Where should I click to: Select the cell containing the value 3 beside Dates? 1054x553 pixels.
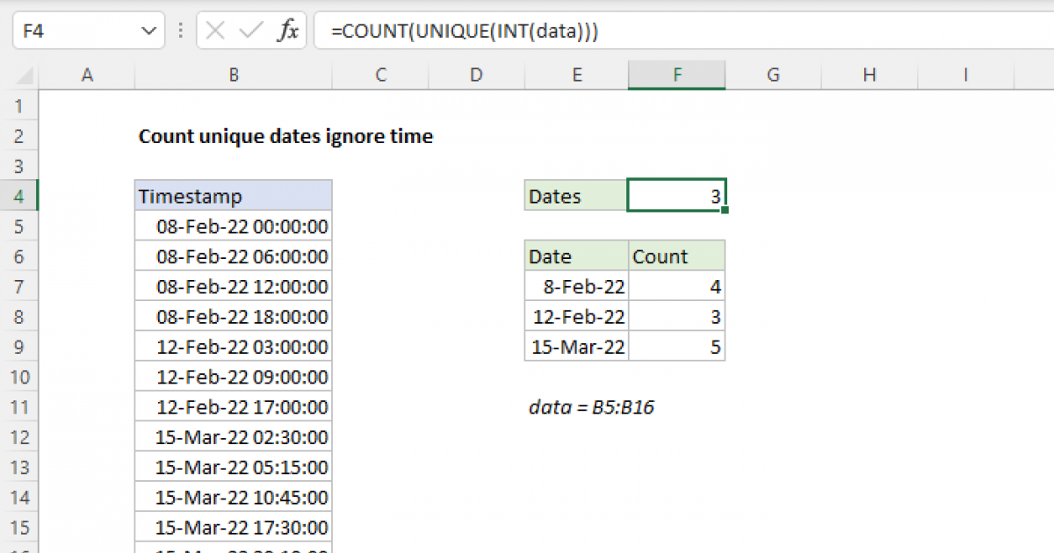(676, 196)
